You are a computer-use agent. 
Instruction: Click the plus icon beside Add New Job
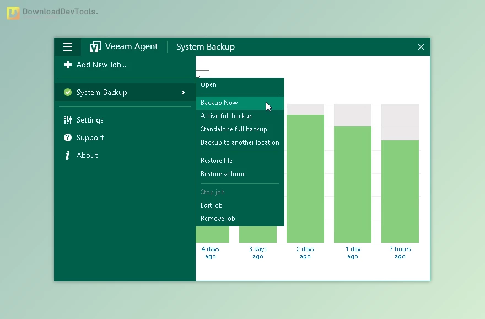coord(68,65)
